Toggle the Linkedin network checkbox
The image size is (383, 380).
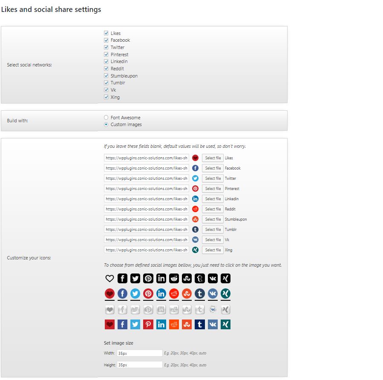pos(106,61)
